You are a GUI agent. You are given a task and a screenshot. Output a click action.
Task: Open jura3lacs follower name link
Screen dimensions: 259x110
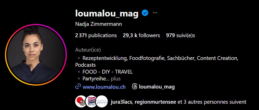point(121,102)
